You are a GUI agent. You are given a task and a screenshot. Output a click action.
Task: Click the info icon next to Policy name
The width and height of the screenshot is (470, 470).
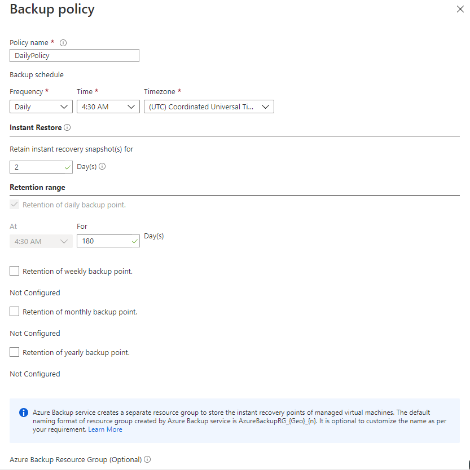[x=63, y=43]
